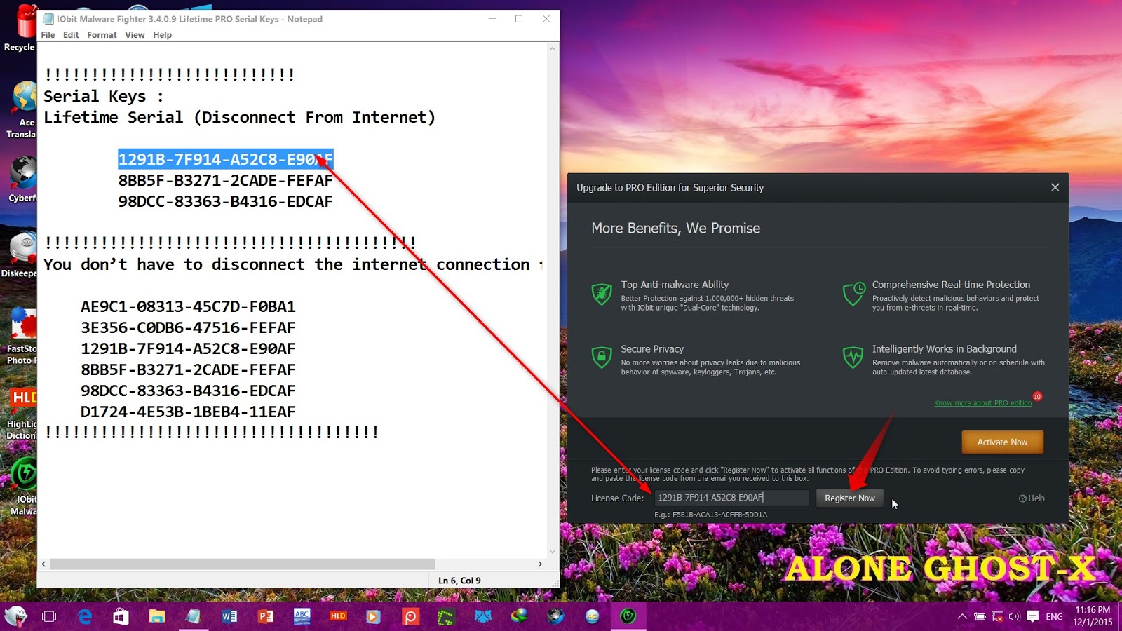Click the example code F5B1B-ACA13-A0FFB-5DD1A
This screenshot has height=631, width=1122.
tap(719, 515)
